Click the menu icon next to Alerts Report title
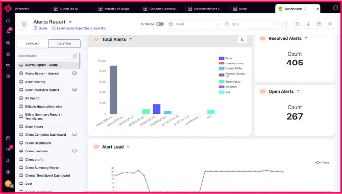This screenshot has width=342, height=194. coord(70,22)
